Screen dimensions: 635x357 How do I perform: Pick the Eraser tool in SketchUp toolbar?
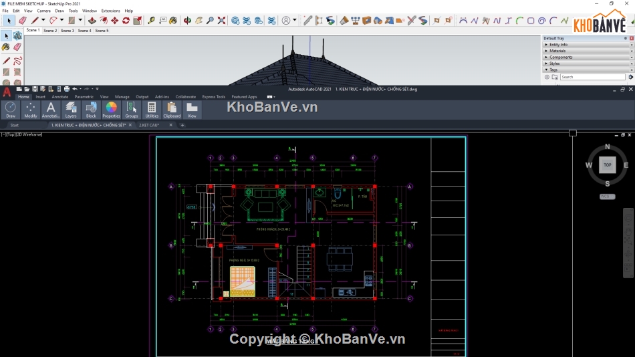pyautogui.click(x=22, y=20)
